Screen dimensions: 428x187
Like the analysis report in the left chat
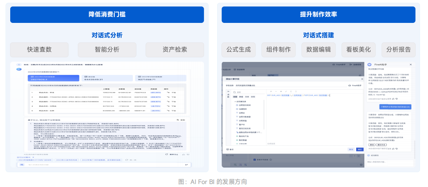[184, 154]
